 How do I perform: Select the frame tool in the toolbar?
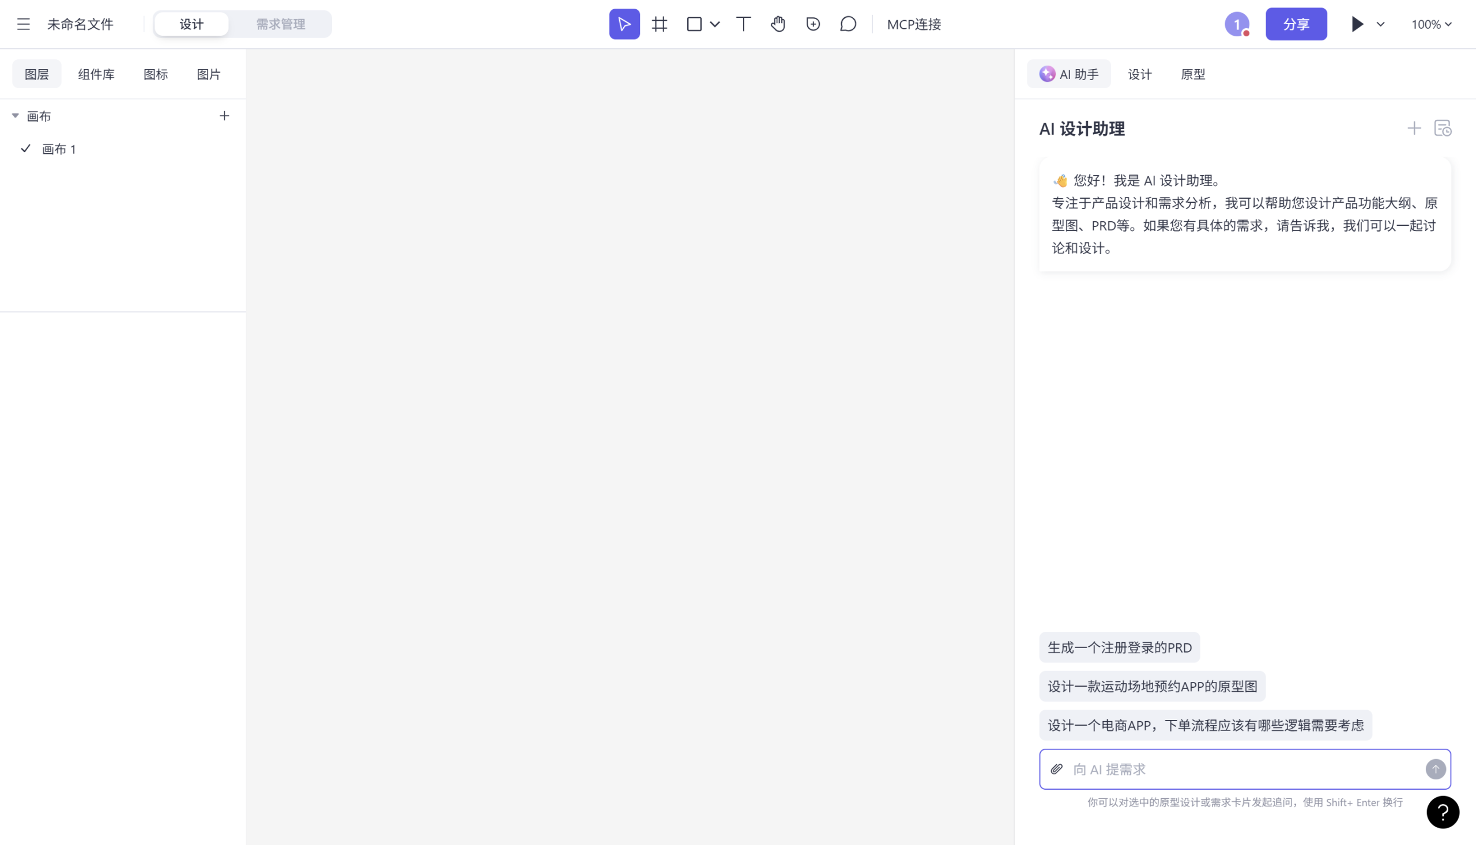pos(659,24)
